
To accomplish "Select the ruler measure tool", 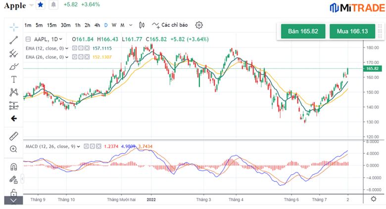I will [14, 136].
